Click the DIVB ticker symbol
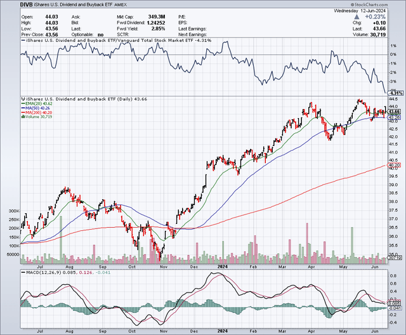 point(27,4)
